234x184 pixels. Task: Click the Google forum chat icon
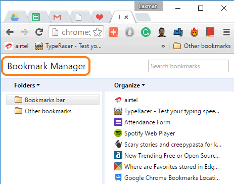[x=118, y=177]
